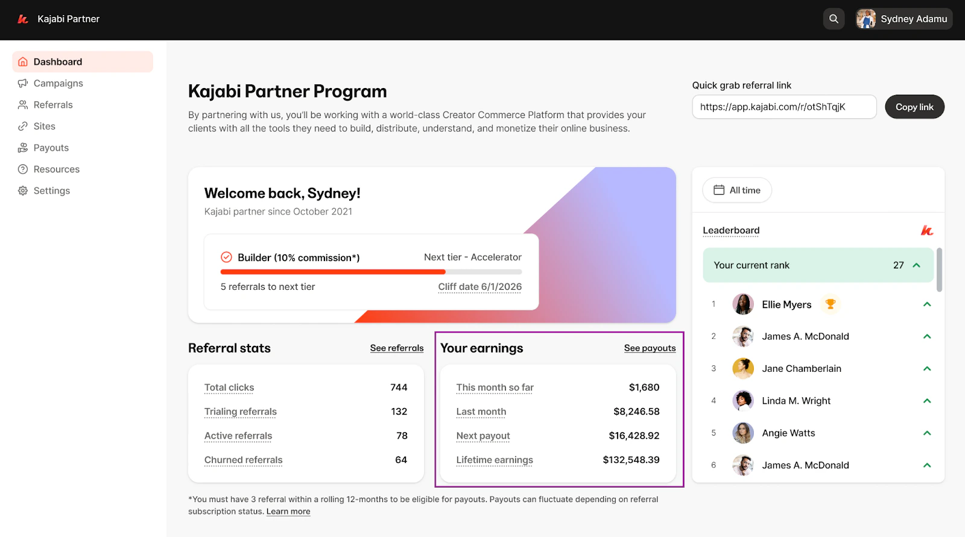Toggle the chevron on Ellie Myers row
The width and height of the screenshot is (965, 537).
(x=927, y=304)
